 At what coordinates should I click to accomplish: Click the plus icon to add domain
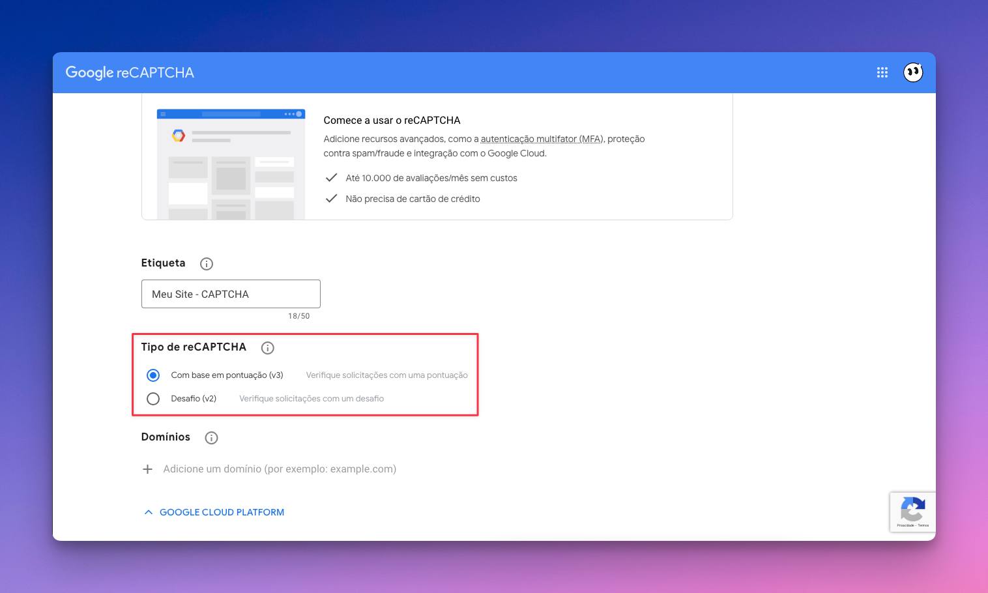coord(148,469)
